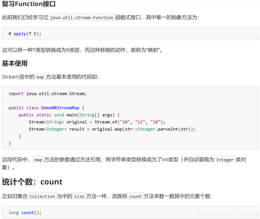Open the blog.csdn.net watermark link
Viewport: 260px width, 219px height.
(227, 214)
